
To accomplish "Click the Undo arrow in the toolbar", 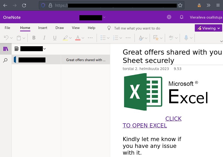I will (x=6, y=38).
